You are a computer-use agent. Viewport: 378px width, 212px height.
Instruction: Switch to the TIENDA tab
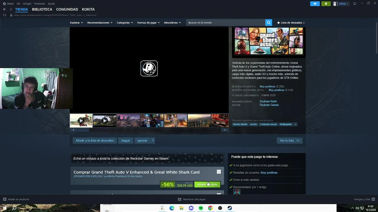click(x=22, y=9)
